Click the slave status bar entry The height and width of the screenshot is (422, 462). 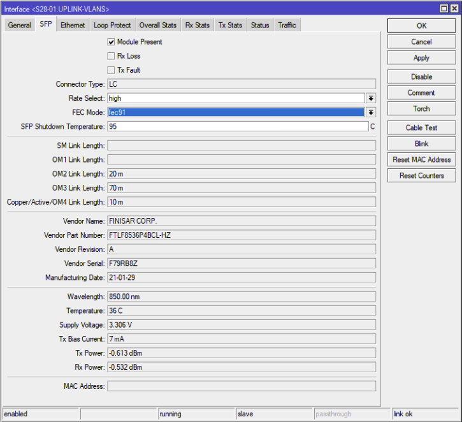tap(275, 414)
